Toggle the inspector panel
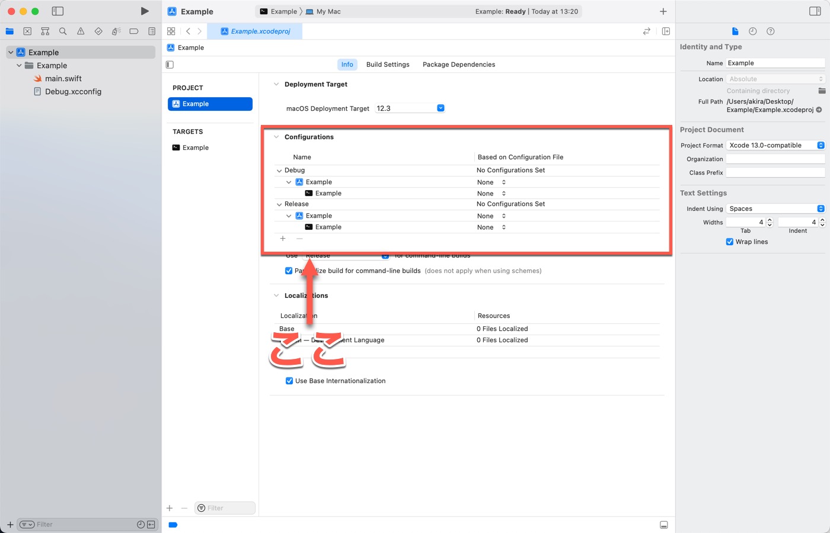 click(815, 11)
